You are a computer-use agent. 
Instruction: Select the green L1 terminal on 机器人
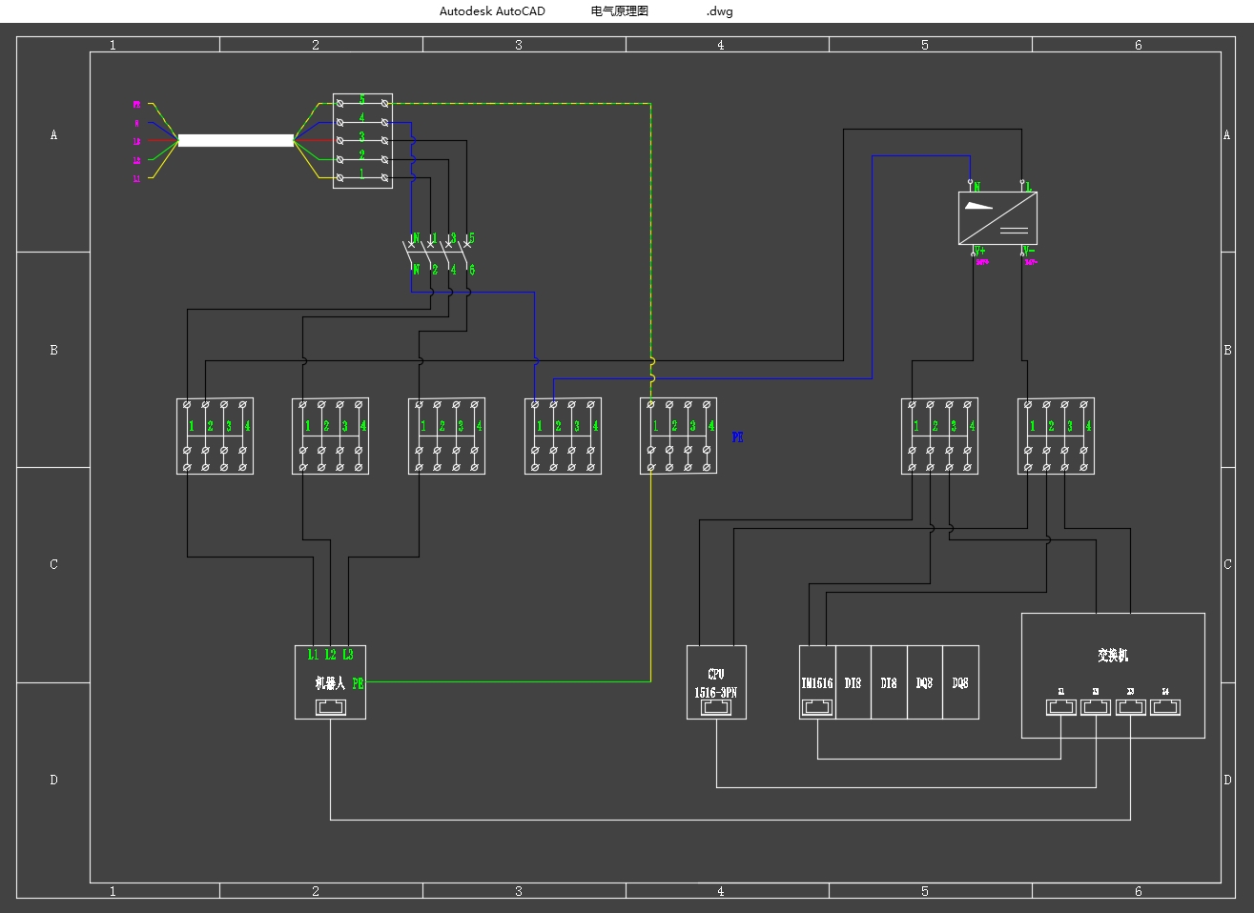click(313, 655)
